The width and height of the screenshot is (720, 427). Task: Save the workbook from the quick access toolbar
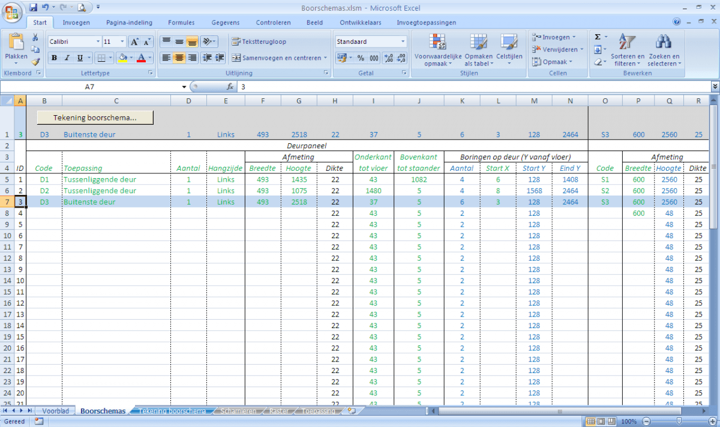[x=34, y=8]
